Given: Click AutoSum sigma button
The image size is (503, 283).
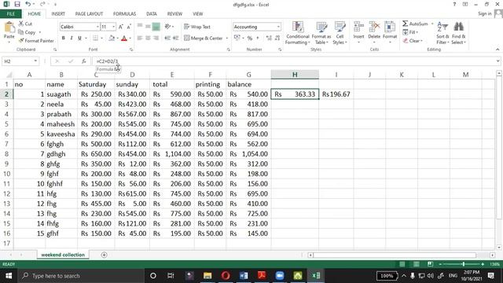Looking at the screenshot, I should point(415,24).
